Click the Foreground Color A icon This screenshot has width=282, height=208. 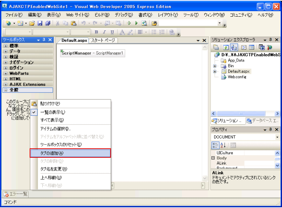click(x=122, y=32)
